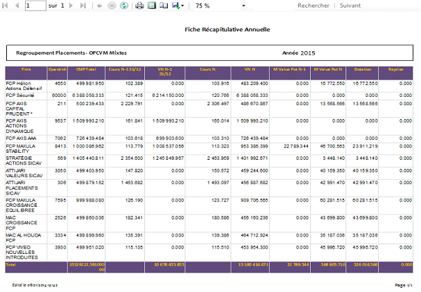Select the Titre column header
Viewport: 421px width, 292px height.
pyautogui.click(x=26, y=73)
